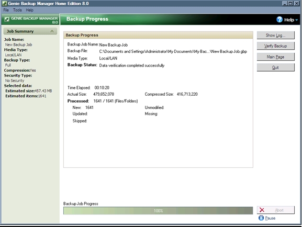This screenshot has height=227, width=302.
Task: Click the Backup Job Progress bar at 100%
Action: click(158, 211)
